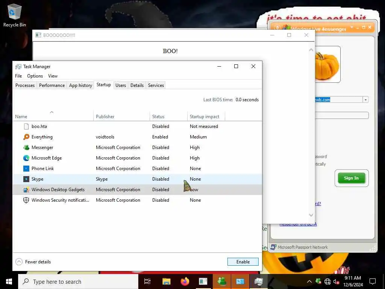Click the Microsoft Passport Network icon
Screen dimensions: 385x289
point(273,247)
